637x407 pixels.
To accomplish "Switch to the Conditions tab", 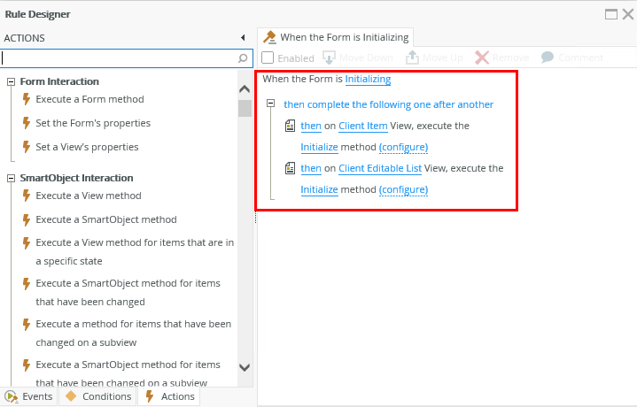I will tap(97, 396).
